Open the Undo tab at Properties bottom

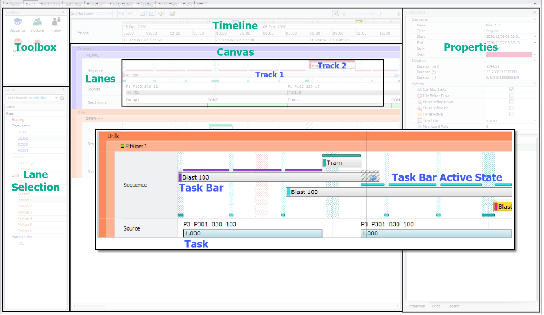436,306
